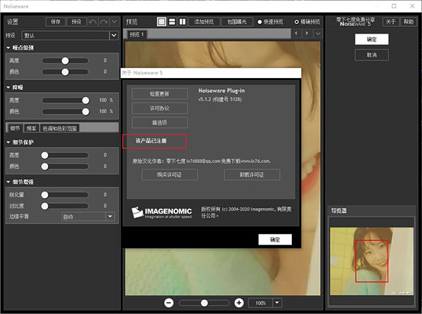Select horizontal split preview layout icon
Viewport: 422px width, 314px height.
[x=172, y=22]
